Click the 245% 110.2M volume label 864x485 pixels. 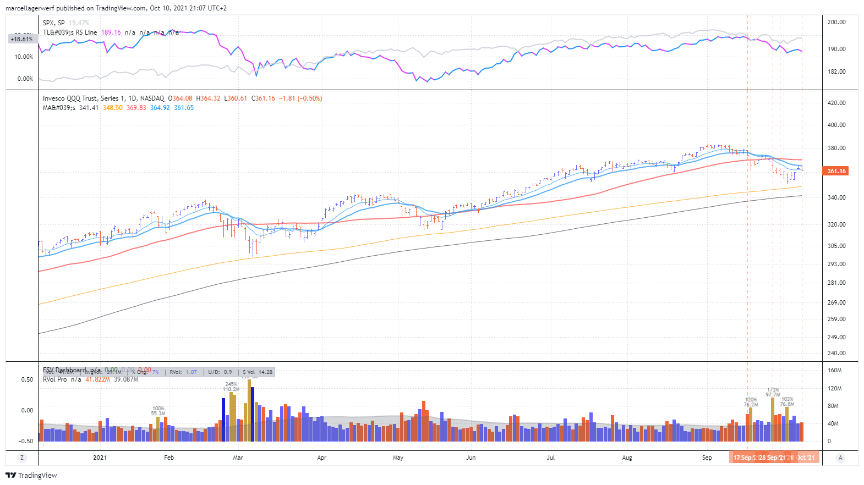tap(231, 387)
